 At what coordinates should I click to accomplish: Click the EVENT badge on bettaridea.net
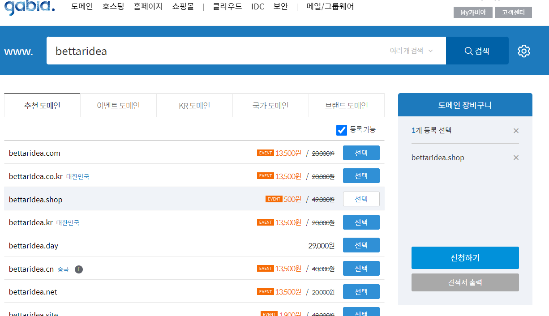tap(266, 292)
